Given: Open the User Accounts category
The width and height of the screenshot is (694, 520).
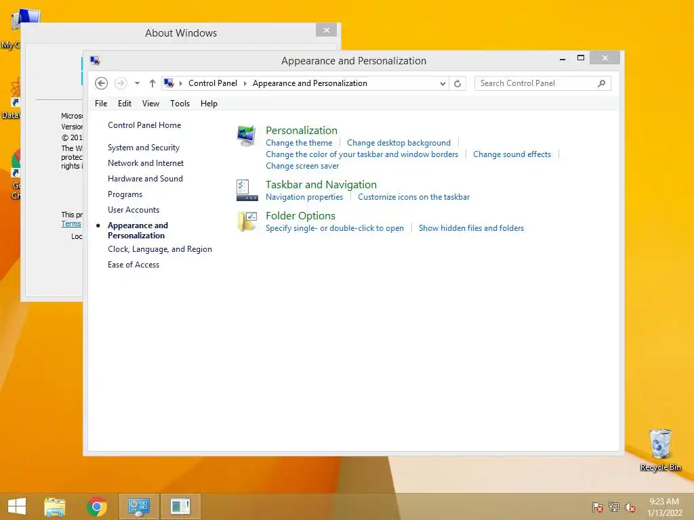Looking at the screenshot, I should pos(134,210).
